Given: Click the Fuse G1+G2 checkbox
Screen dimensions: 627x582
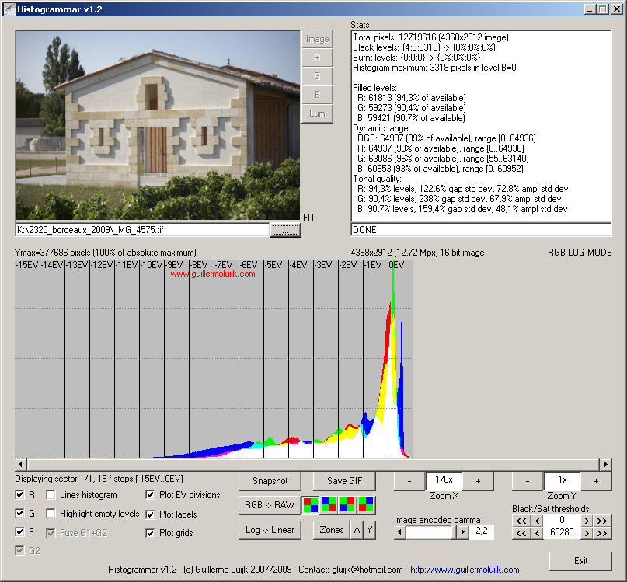Looking at the screenshot, I should [x=51, y=533].
